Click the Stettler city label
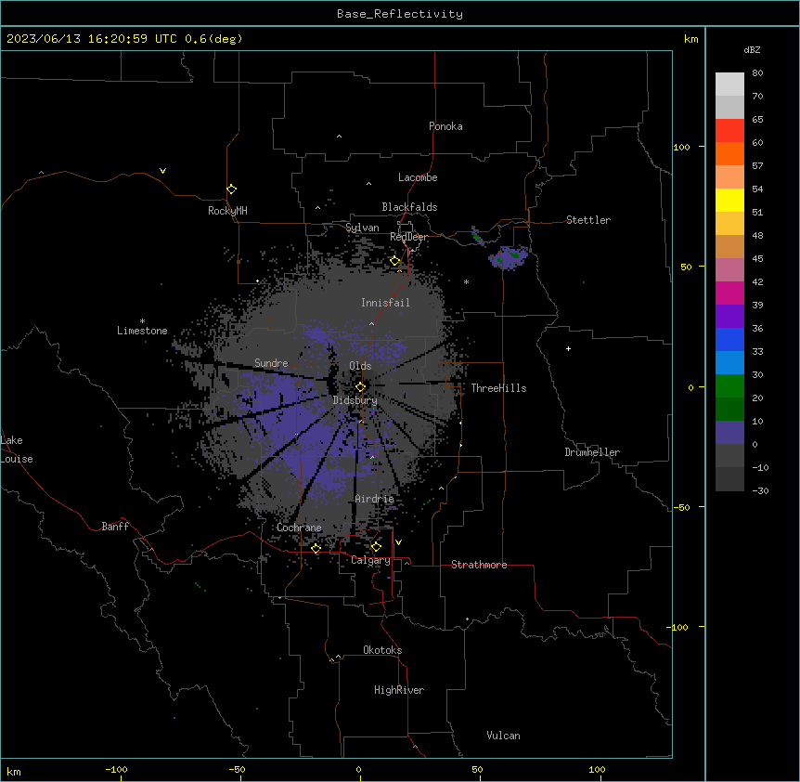 point(588,220)
